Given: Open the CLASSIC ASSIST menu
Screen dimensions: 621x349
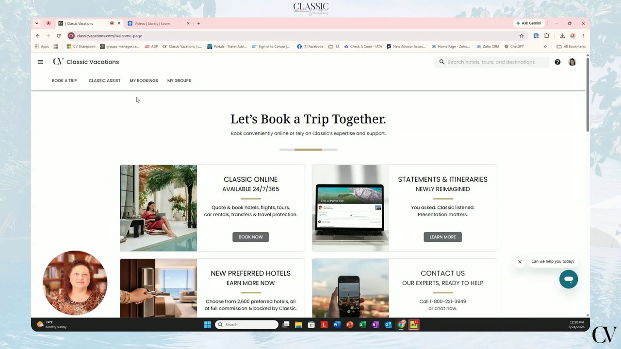Looking at the screenshot, I should click(104, 80).
